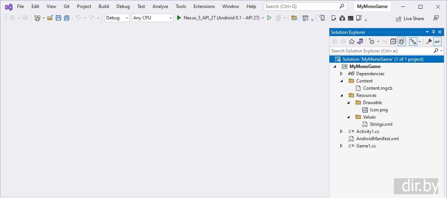Click the Send Feedback person icon
This screenshot has width=447, height=198.
[x=436, y=18]
